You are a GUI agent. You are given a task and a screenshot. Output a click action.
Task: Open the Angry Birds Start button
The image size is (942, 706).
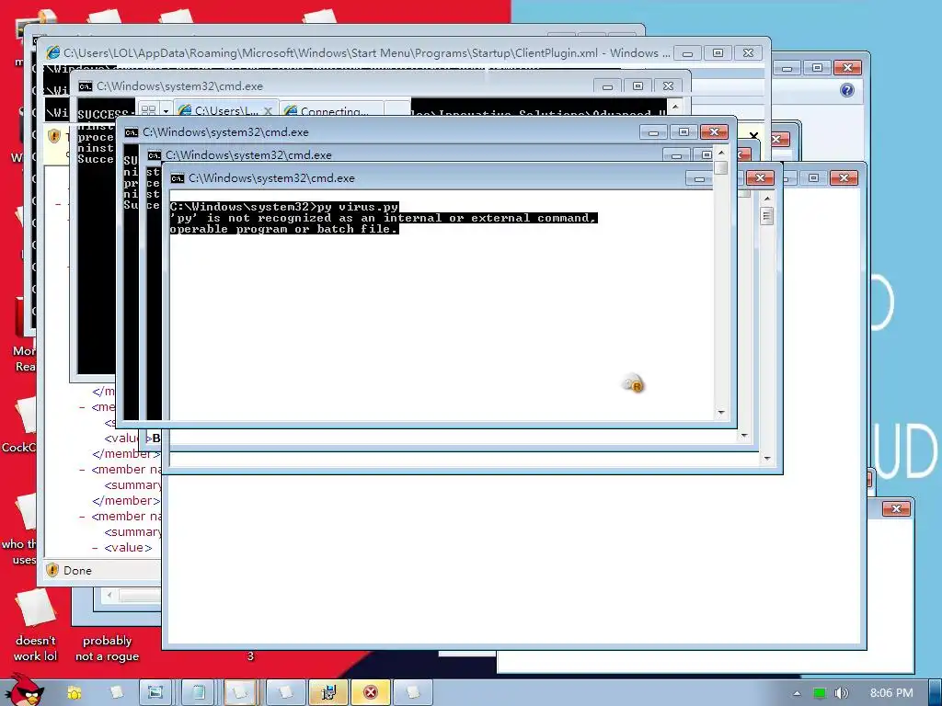coord(25,689)
